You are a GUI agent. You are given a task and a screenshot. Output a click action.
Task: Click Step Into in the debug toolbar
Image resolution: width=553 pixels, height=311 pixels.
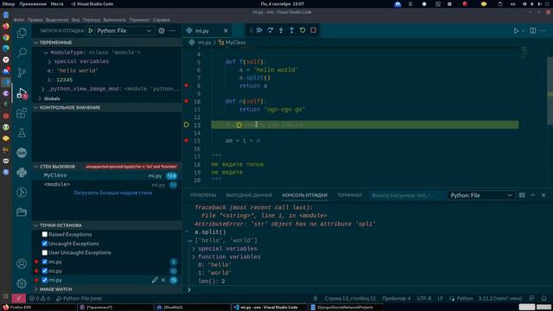281,30
